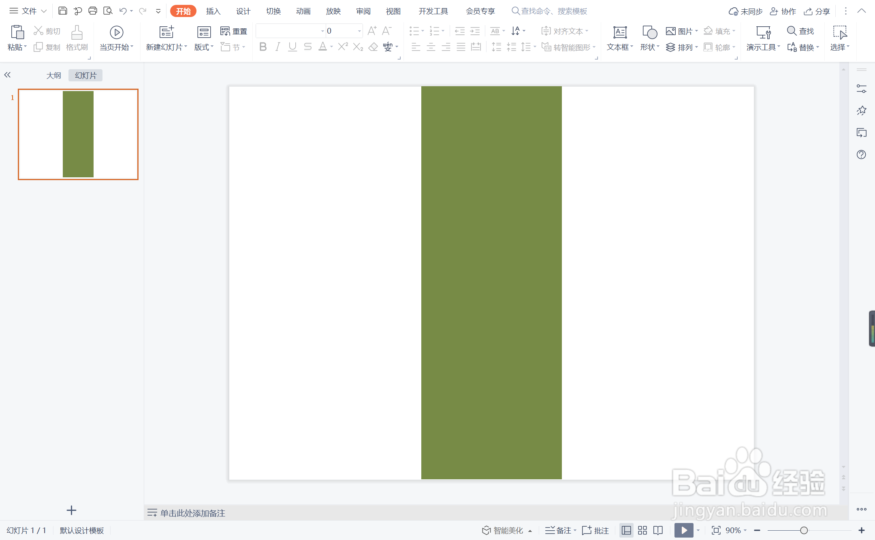This screenshot has width=875, height=540.
Task: Click fit-to-window zoom icon
Action: point(716,530)
